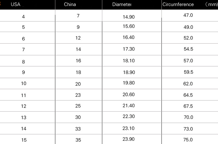Click the Circumference column header
Image resolution: width=218 pixels, height=144 pixels.
(x=178, y=4)
